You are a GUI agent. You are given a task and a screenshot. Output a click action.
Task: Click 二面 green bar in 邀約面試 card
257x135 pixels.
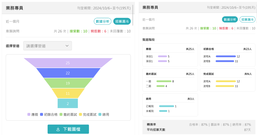[160, 86]
